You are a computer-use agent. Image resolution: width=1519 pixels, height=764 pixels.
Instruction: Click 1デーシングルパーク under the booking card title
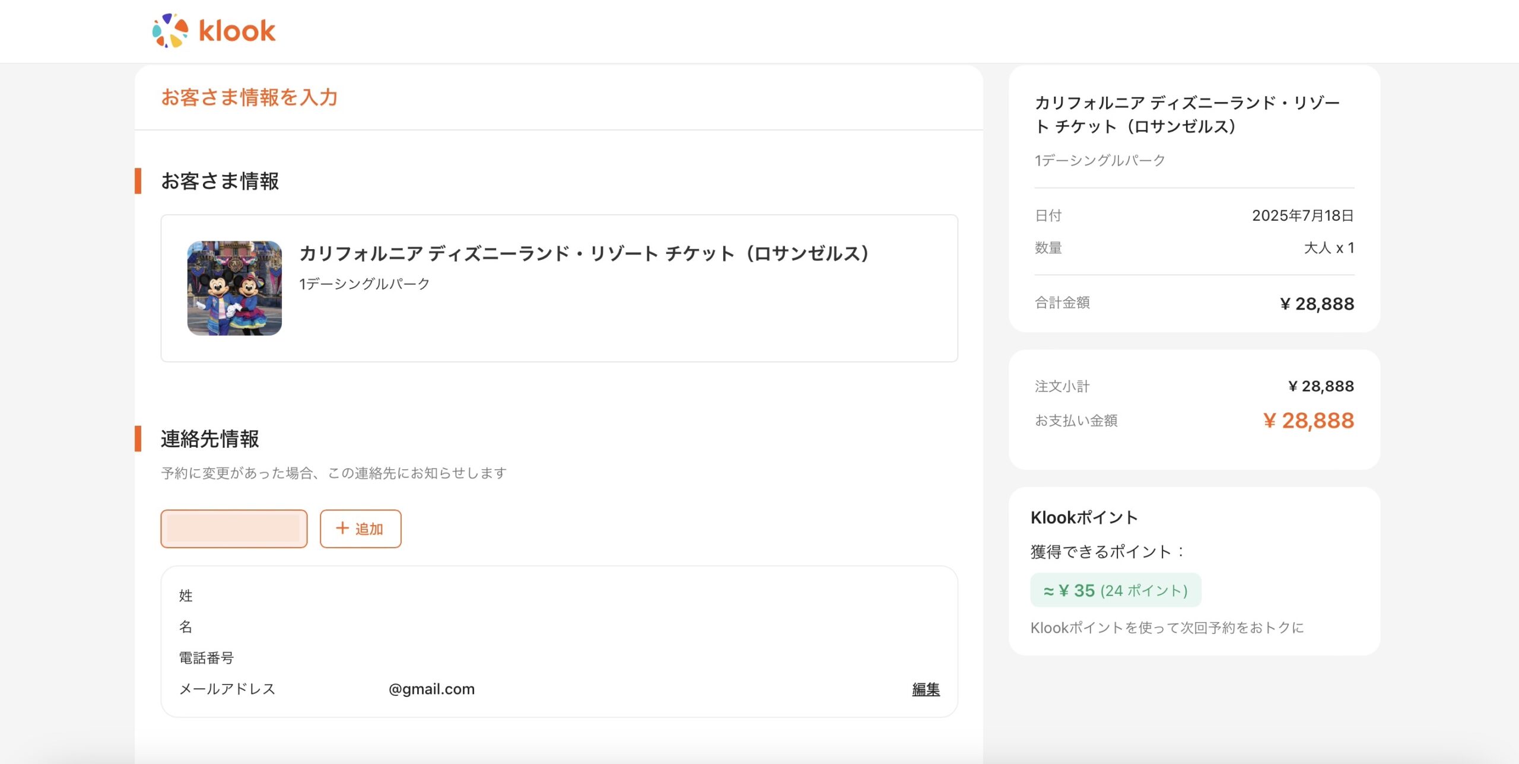pos(364,284)
